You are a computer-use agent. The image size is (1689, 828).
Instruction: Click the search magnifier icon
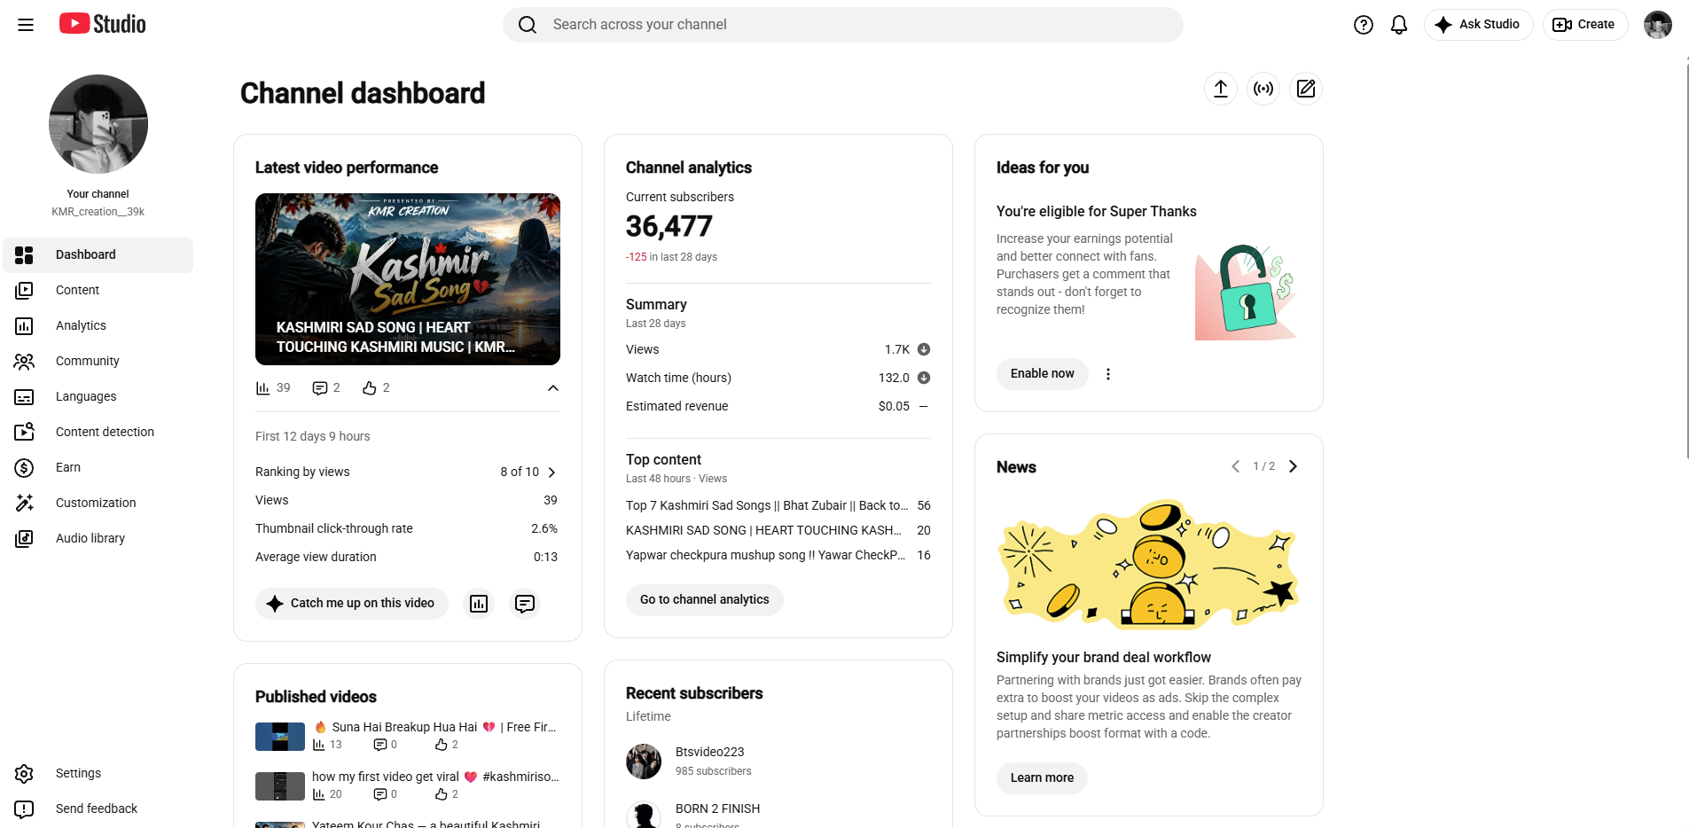pyautogui.click(x=528, y=25)
